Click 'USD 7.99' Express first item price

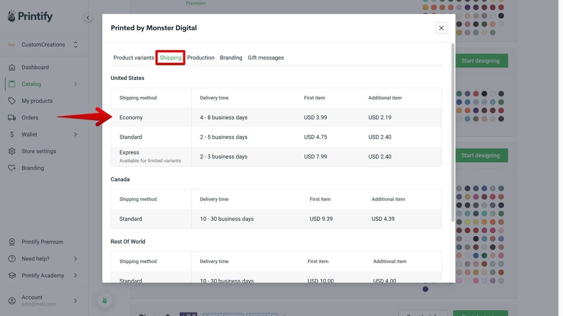[315, 156]
